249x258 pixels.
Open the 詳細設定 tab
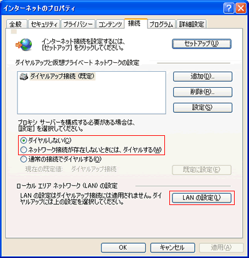click(x=192, y=24)
